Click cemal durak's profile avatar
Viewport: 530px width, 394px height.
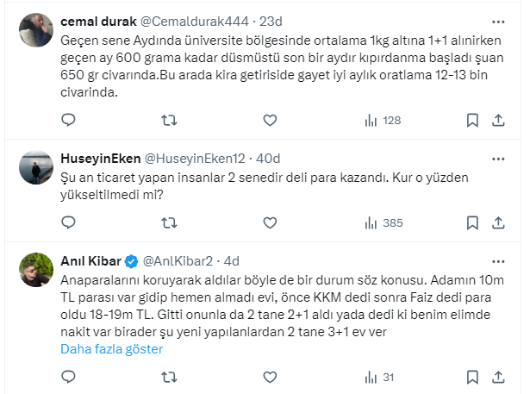pos(37,31)
